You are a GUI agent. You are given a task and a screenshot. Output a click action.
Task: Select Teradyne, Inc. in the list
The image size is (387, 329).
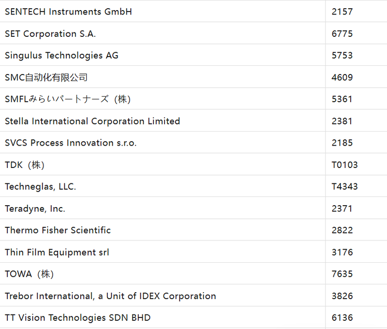pyautogui.click(x=35, y=209)
